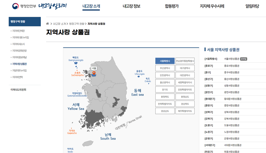Click the 행정안전부 내고장알리미 logo
Viewport: 266px width, 153px height.
pyautogui.click(x=39, y=6)
